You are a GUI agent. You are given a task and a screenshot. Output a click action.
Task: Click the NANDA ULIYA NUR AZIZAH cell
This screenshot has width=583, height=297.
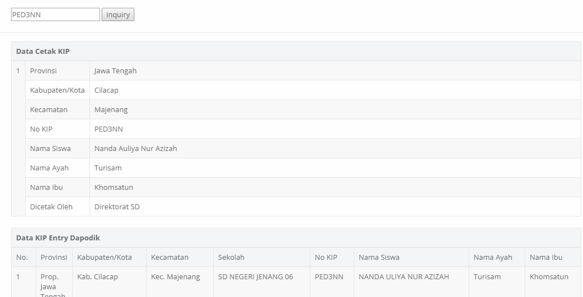pyautogui.click(x=404, y=276)
